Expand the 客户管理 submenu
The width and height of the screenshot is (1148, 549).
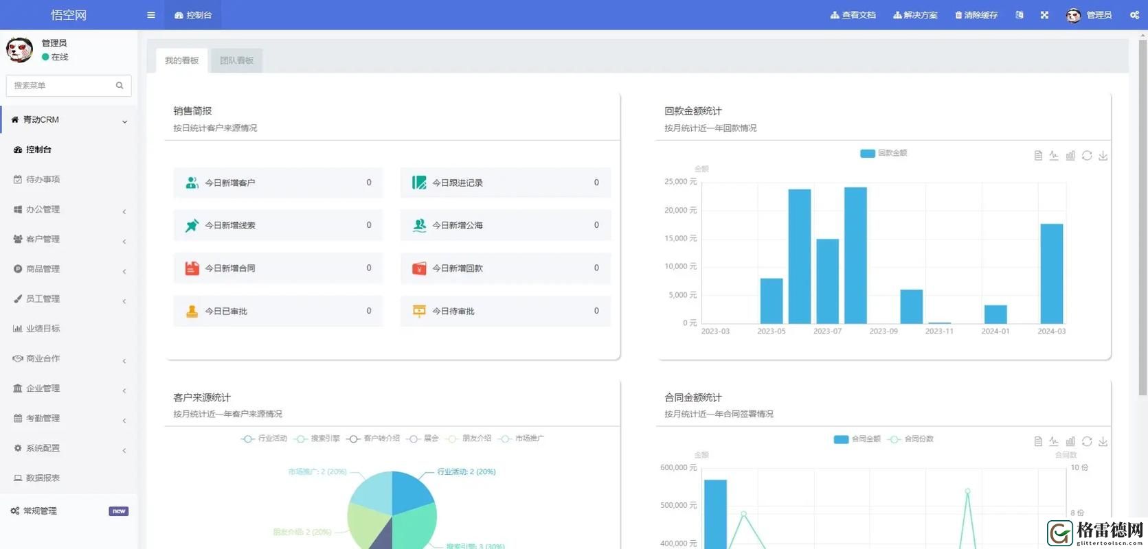[69, 239]
